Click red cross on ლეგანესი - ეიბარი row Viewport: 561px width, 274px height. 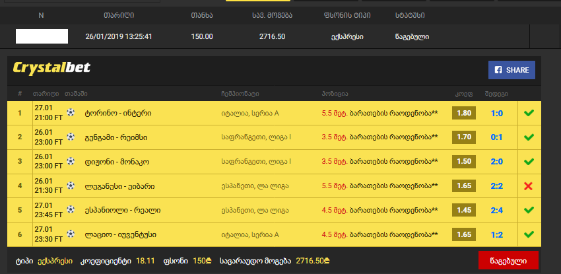point(528,186)
